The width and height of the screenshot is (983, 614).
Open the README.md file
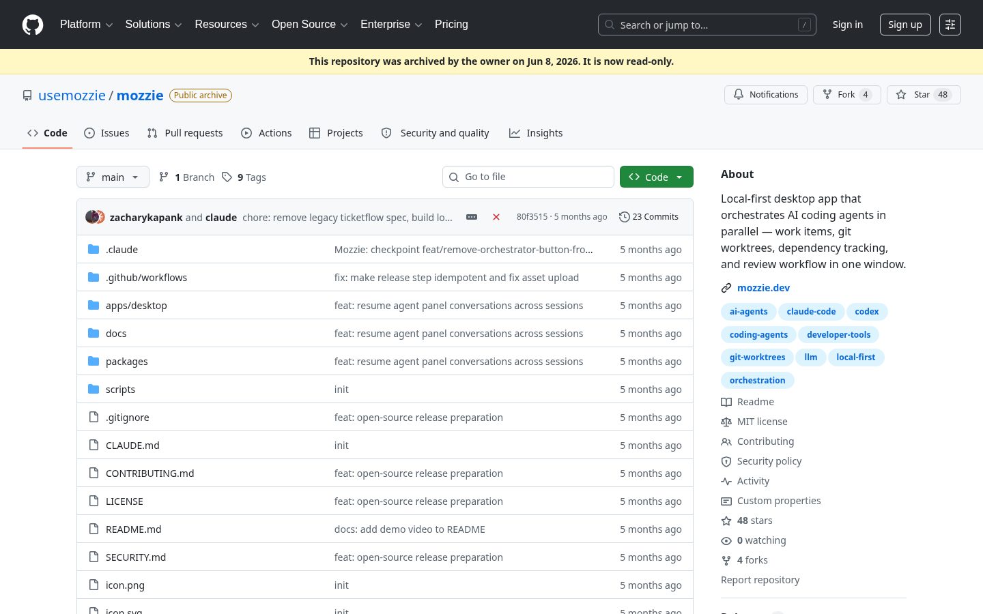pos(134,529)
